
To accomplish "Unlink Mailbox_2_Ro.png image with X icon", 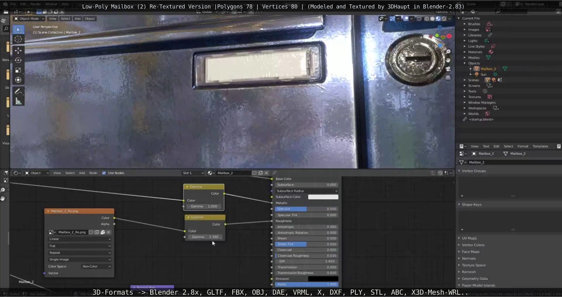I will pos(108,232).
